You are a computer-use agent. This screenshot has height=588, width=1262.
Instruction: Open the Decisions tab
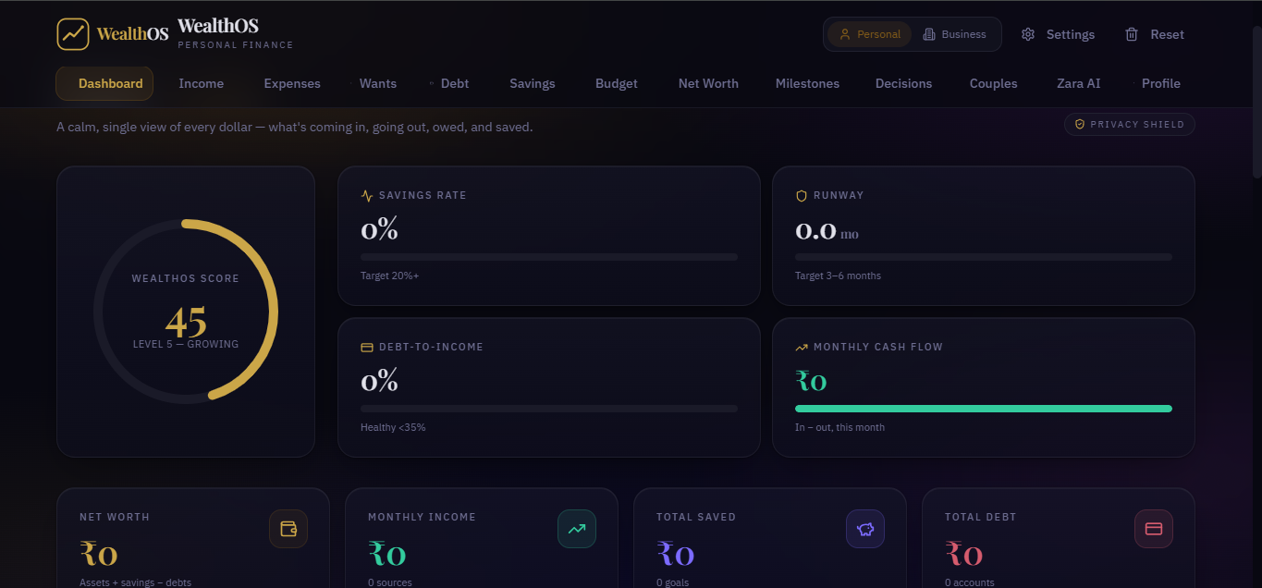[x=903, y=83]
